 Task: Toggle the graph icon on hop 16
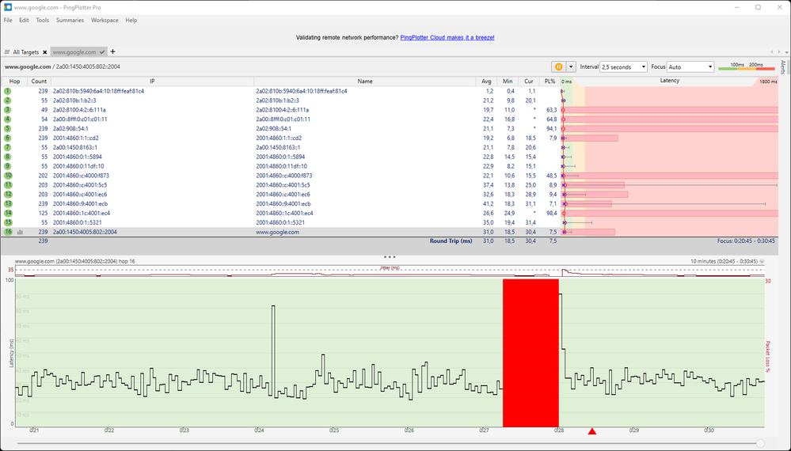pos(20,233)
